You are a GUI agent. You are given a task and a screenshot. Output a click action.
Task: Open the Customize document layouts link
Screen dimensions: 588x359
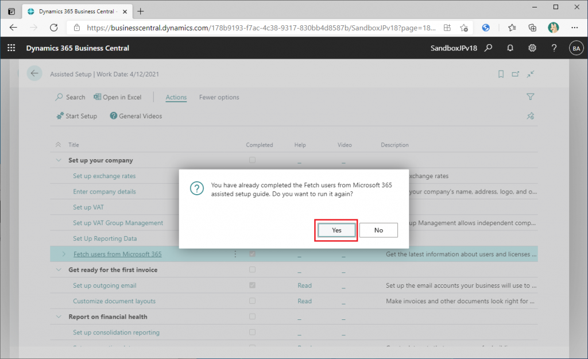coord(114,301)
